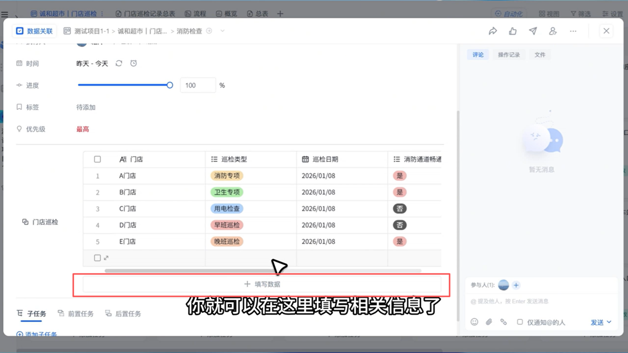Click the alarm reminder clock icon
This screenshot has height=353, width=628.
(x=134, y=63)
